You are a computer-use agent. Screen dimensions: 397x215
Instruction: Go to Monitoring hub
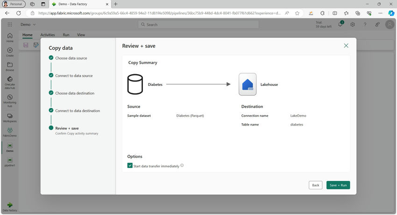click(10, 97)
